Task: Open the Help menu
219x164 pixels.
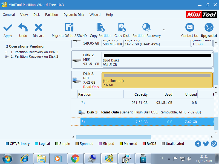Action: [x=109, y=15]
